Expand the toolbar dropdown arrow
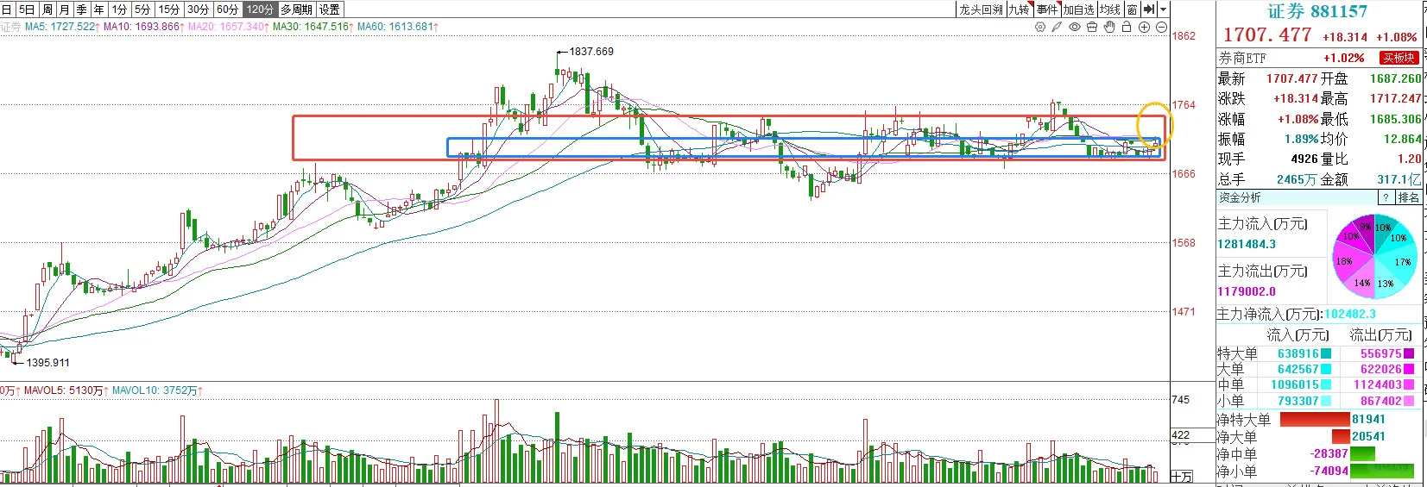The height and width of the screenshot is (487, 1427). click(1164, 9)
